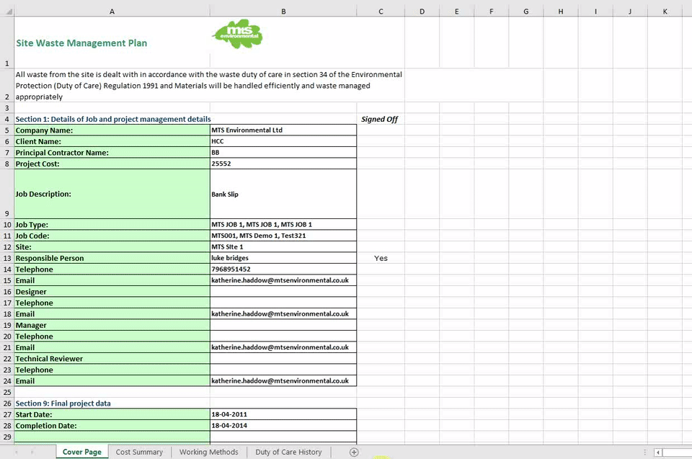Select the Start Date value cell

(283, 414)
